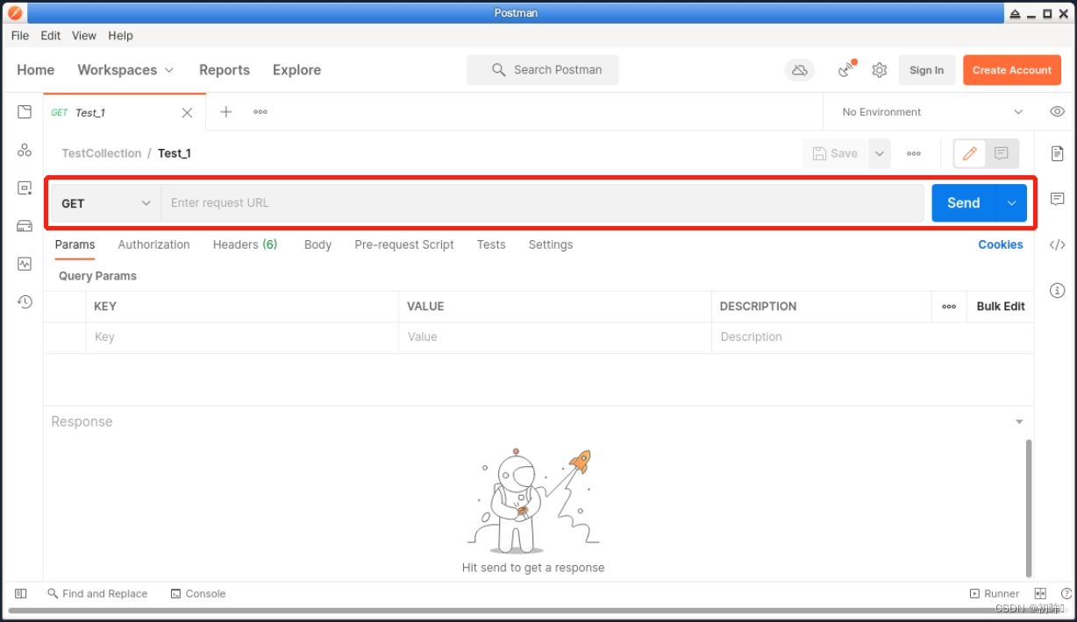Screen dimensions: 1077x622
Task: Click the Save button
Action: point(835,153)
